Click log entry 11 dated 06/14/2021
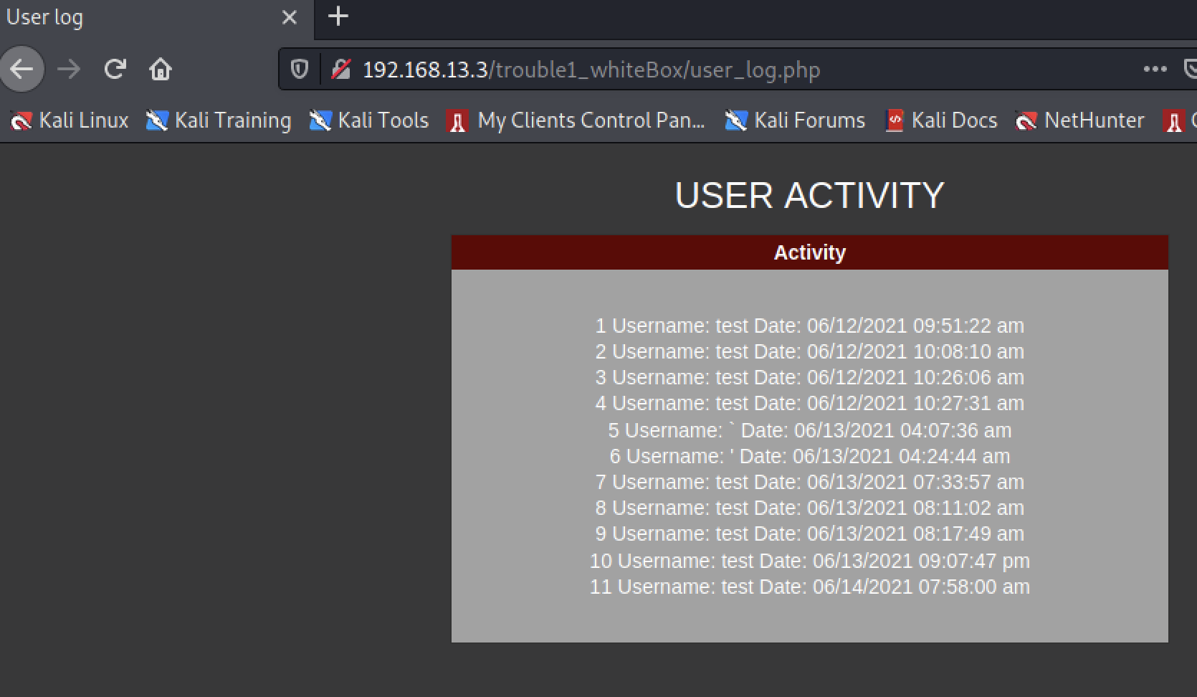The image size is (1197, 697). [x=810, y=587]
